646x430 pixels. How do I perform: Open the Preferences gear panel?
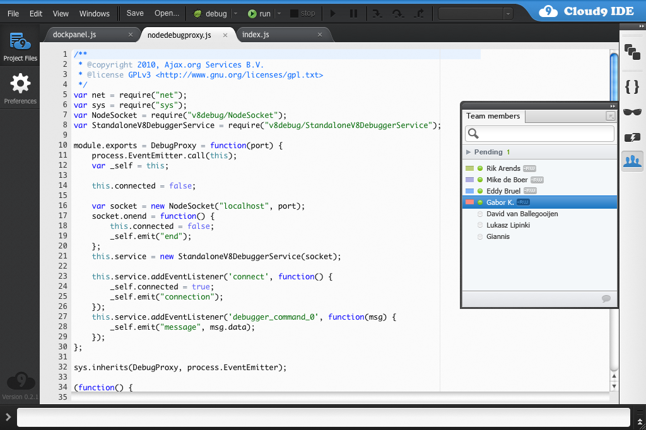20,88
